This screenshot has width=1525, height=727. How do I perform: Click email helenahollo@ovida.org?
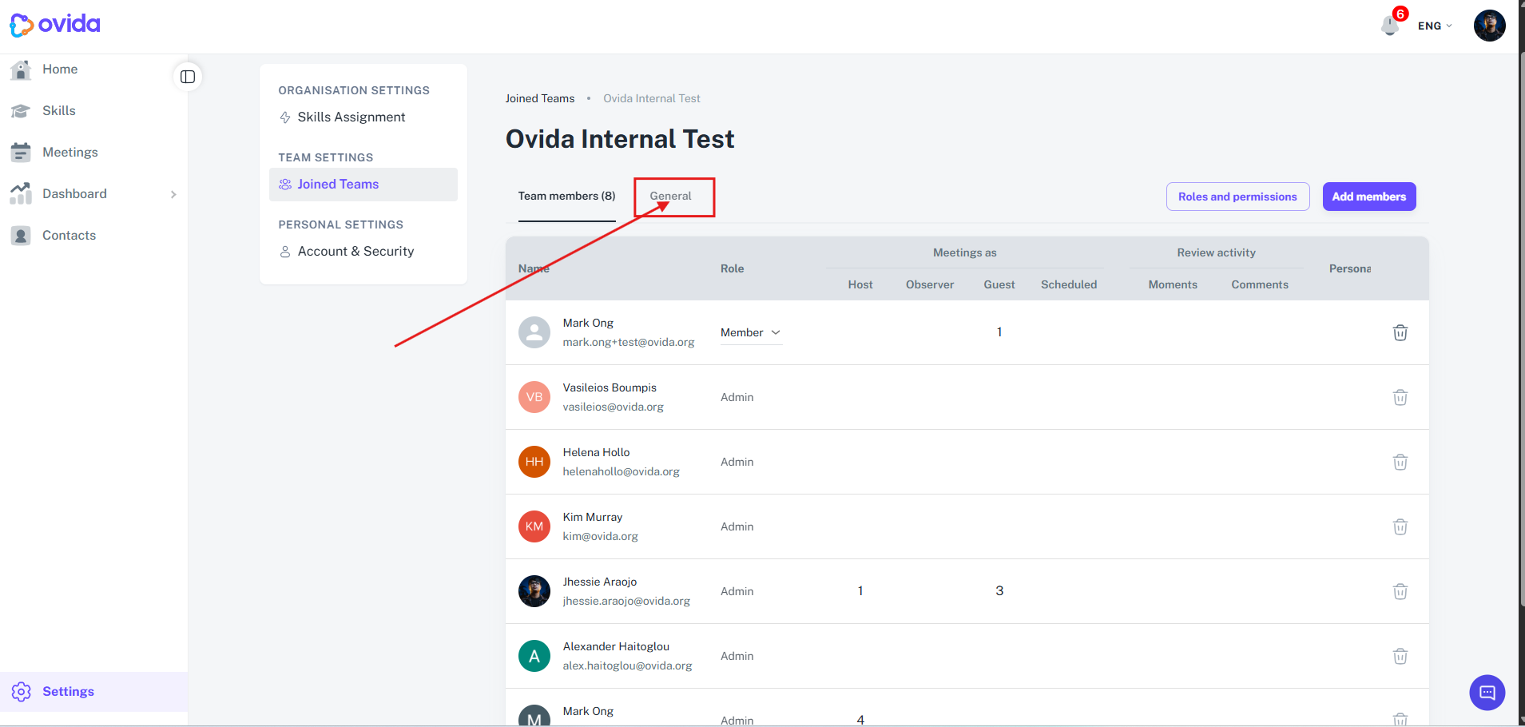coord(621,472)
